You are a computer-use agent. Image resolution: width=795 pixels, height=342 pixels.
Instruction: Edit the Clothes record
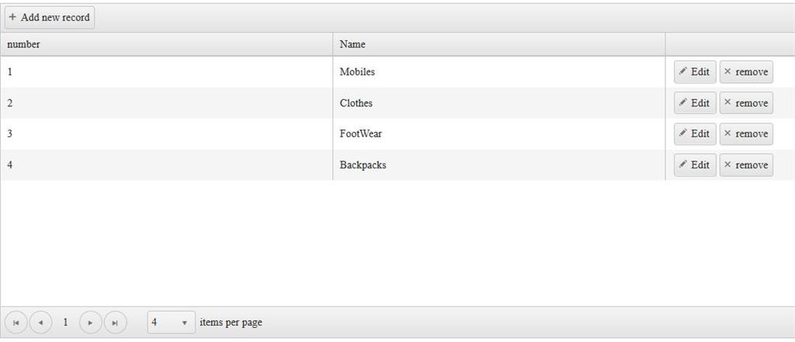[695, 103]
